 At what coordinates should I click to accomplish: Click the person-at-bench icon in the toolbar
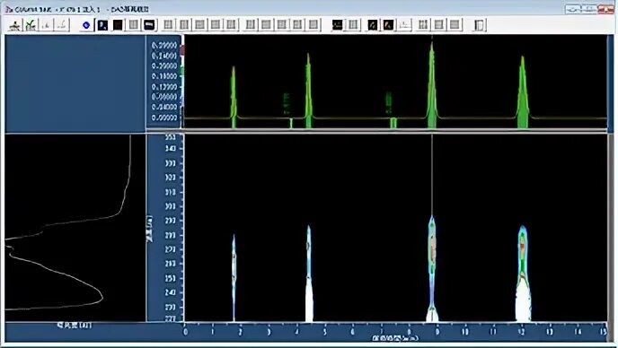click(x=15, y=25)
